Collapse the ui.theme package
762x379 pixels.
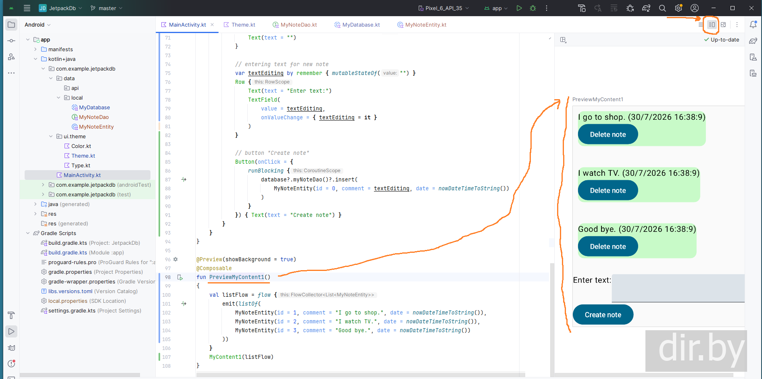(51, 136)
